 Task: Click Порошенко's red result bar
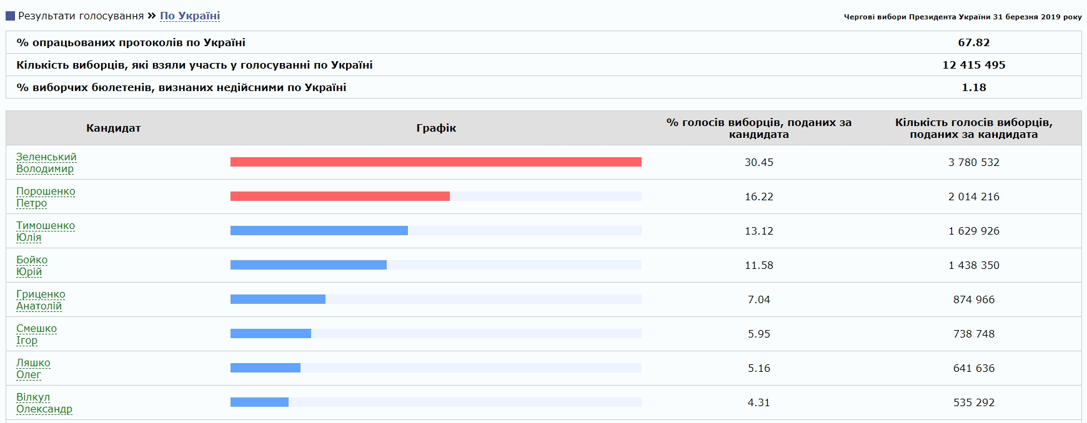340,197
